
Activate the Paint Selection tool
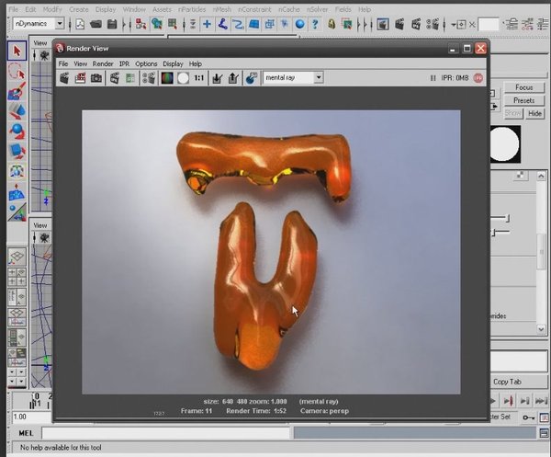tap(17, 92)
